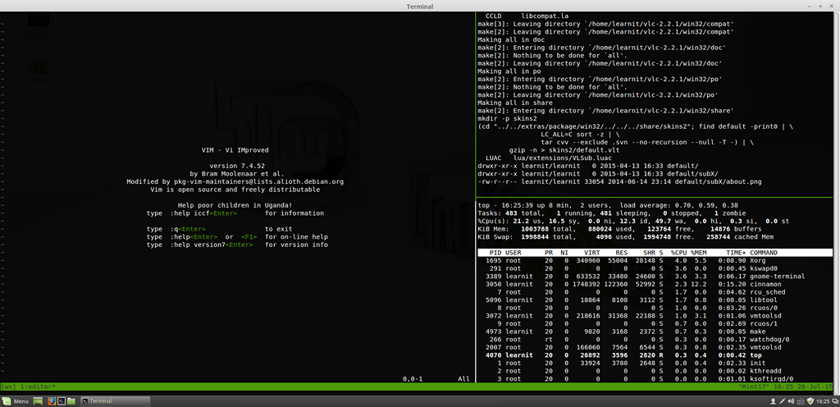Click the "VIM - Vi IMproved" title text

click(235, 150)
